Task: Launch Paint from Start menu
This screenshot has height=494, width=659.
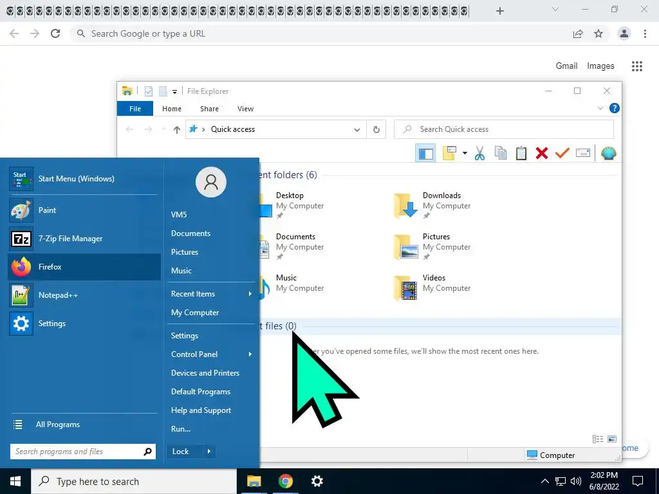Action: coord(84,210)
